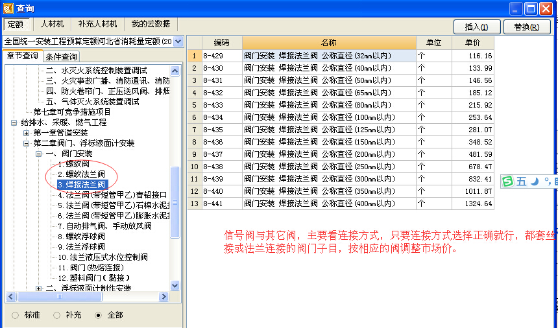
Task: Select the 条件查询 tab
Action: pyautogui.click(x=61, y=56)
